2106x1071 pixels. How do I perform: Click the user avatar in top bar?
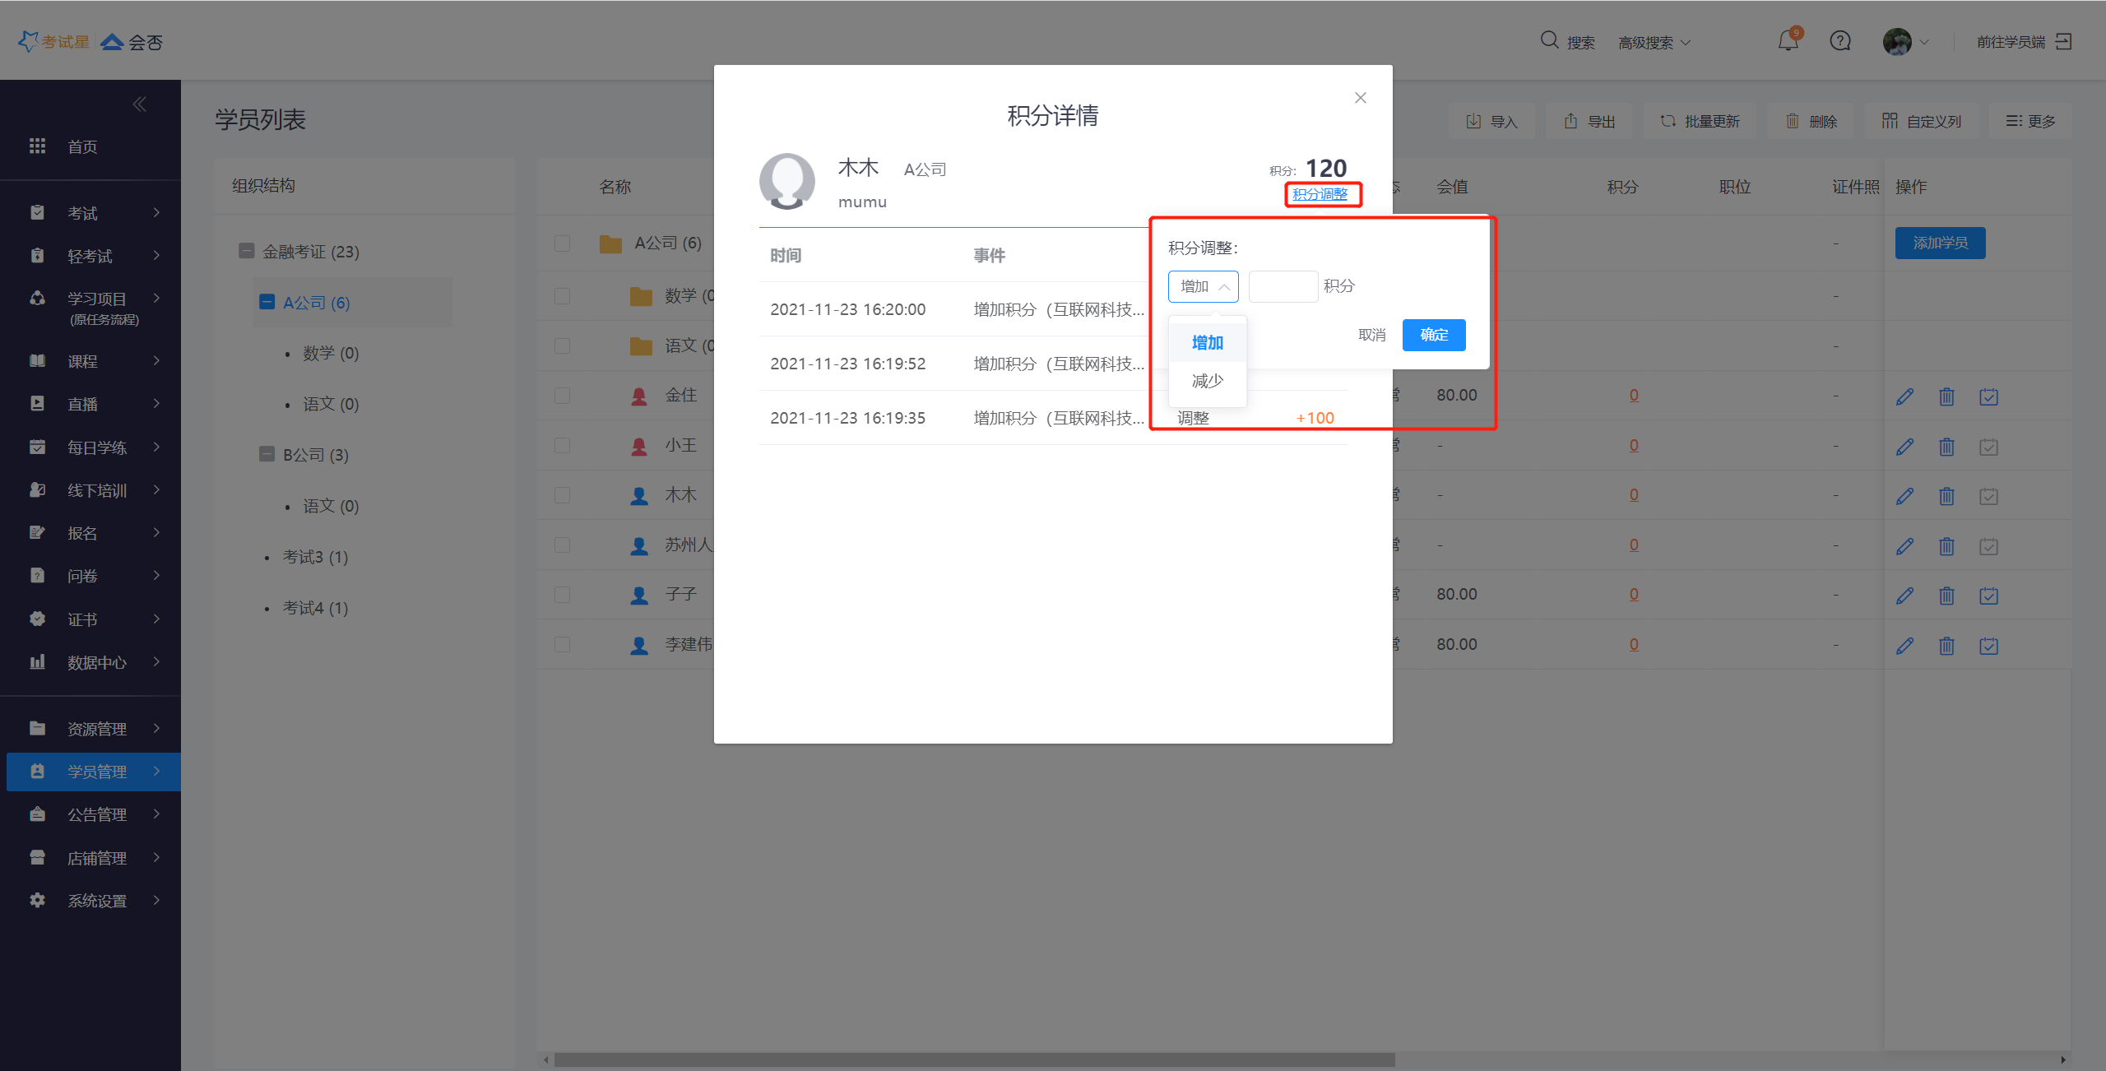[1897, 41]
